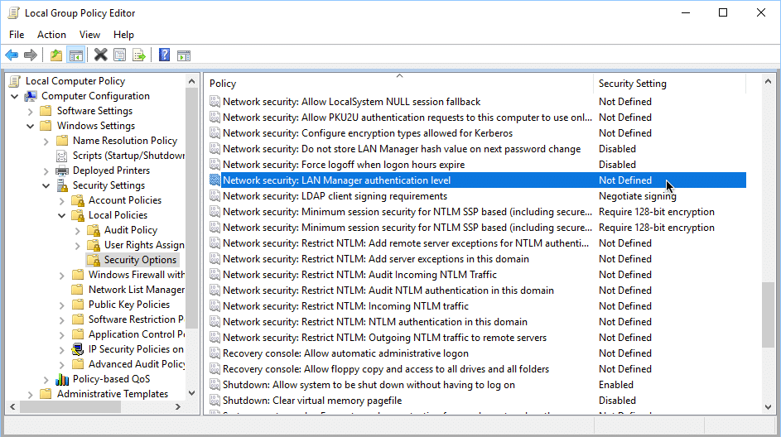This screenshot has height=437, width=781.
Task: Click icon beside LDAP client signing requirements
Action: pyautogui.click(x=215, y=196)
